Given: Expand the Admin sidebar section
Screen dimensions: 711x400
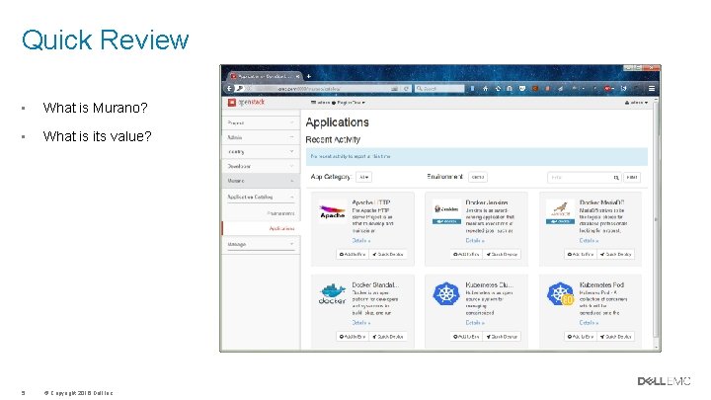Looking at the screenshot, I should tap(261, 137).
